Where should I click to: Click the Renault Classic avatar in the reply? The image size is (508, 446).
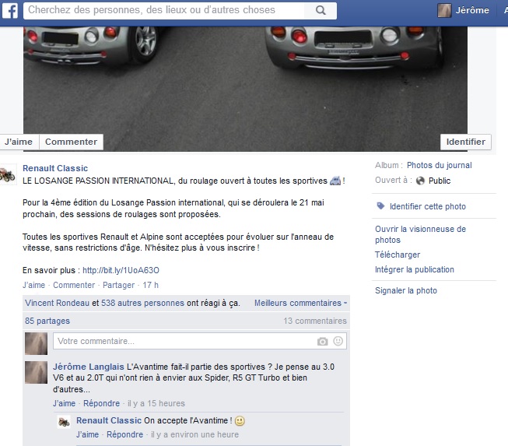(65, 422)
